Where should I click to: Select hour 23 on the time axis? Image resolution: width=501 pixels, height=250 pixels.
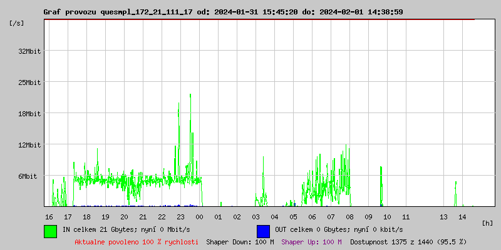pos(180,216)
